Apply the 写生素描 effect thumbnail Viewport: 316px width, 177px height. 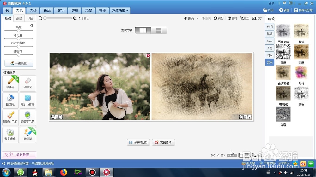point(283,31)
